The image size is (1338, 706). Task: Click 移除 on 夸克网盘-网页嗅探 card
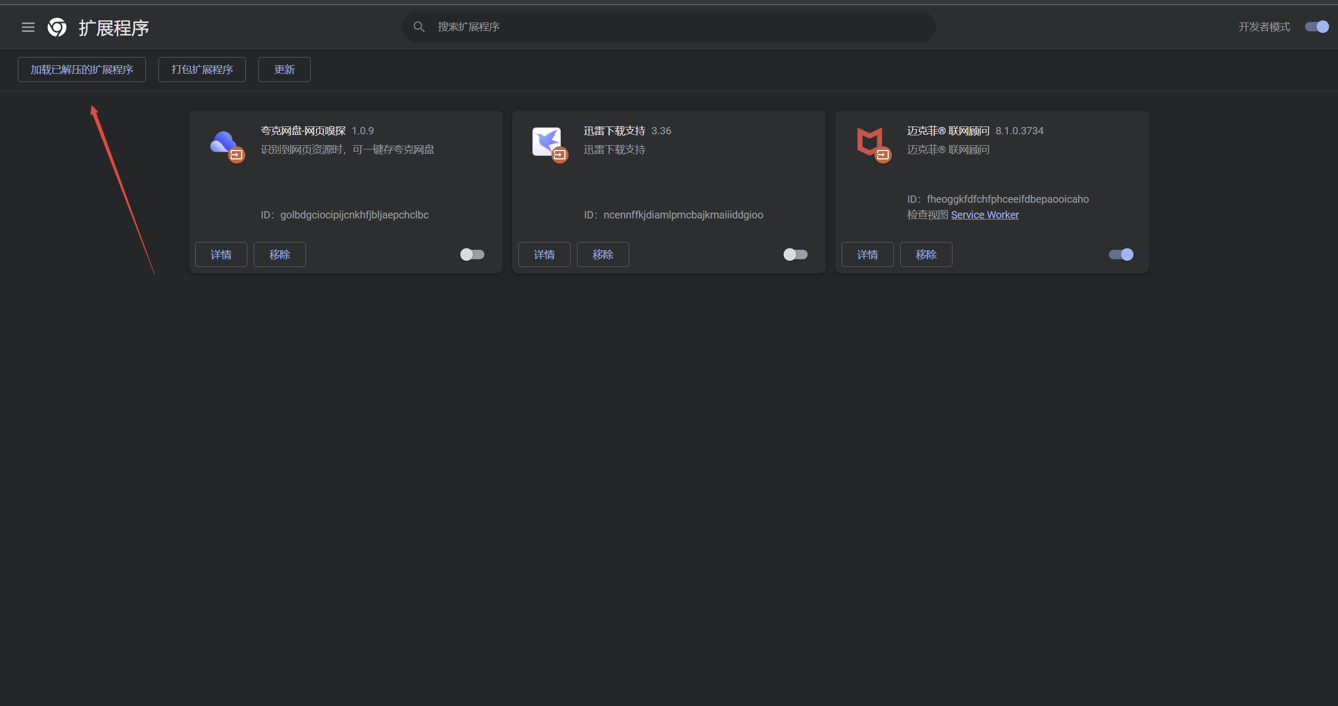pos(279,254)
